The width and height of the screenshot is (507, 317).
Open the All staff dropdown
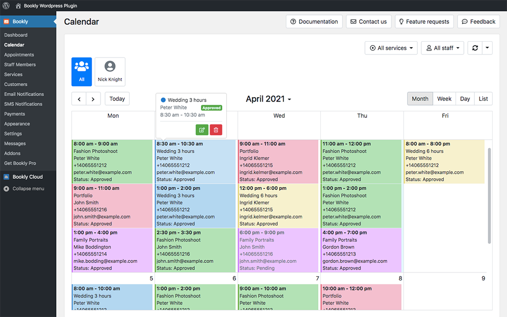point(443,48)
